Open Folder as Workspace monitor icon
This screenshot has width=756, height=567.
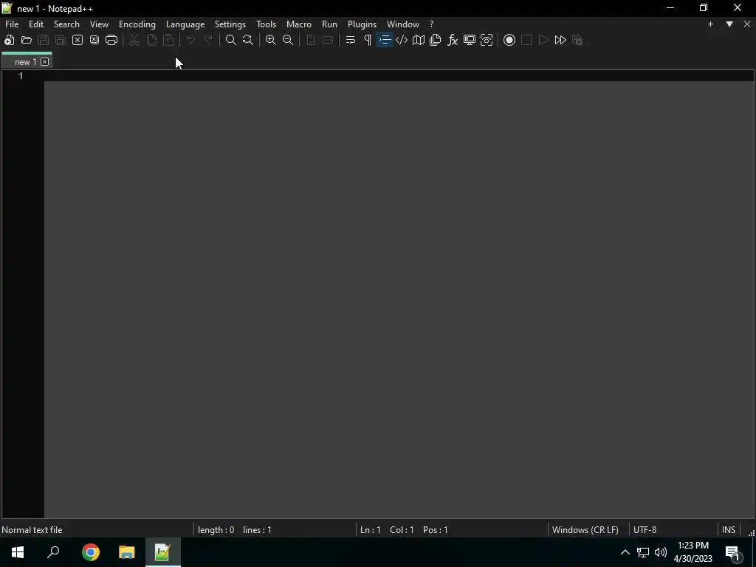[x=470, y=40]
